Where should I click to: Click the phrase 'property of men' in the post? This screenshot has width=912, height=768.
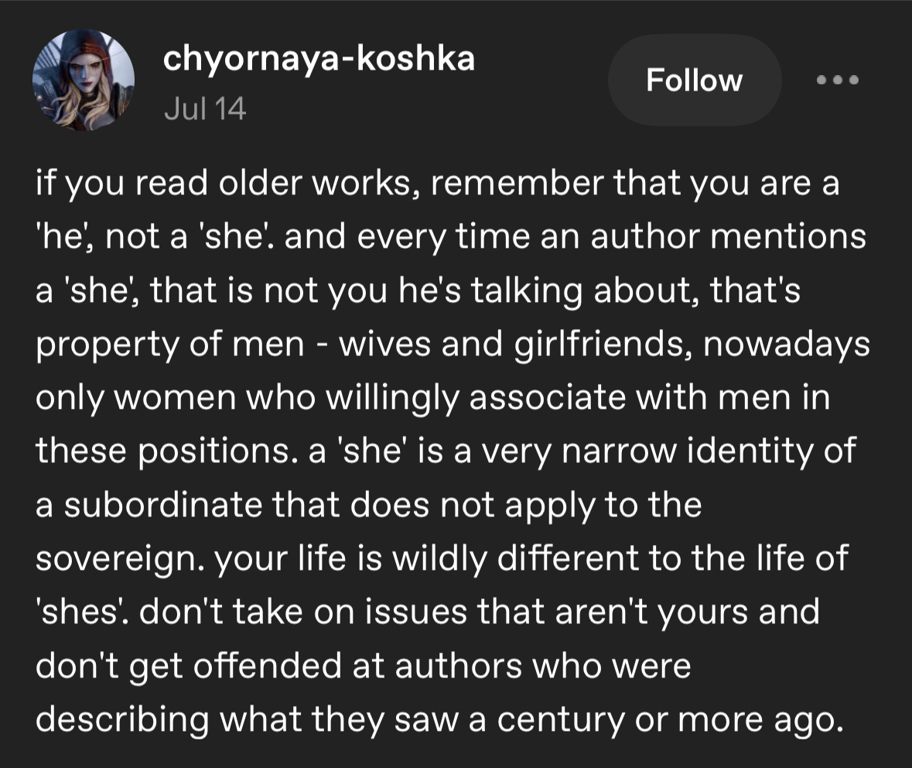pyautogui.click(x=170, y=345)
